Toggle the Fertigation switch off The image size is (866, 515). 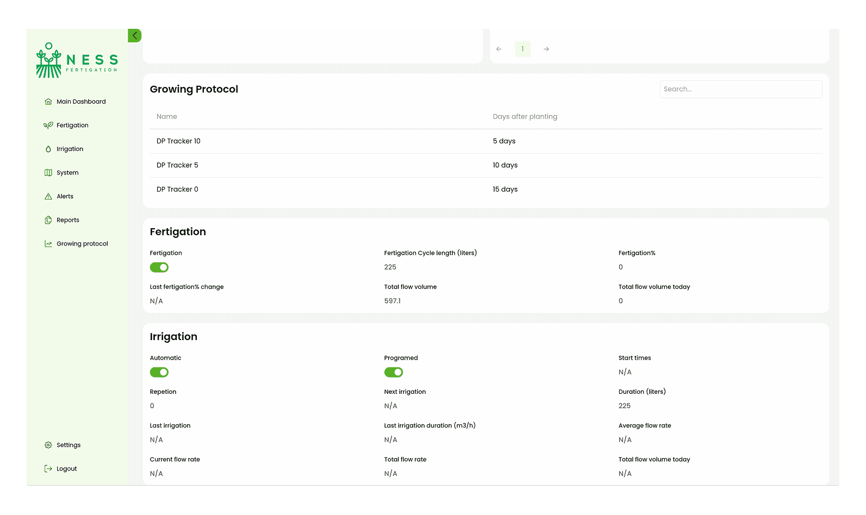[x=159, y=267]
